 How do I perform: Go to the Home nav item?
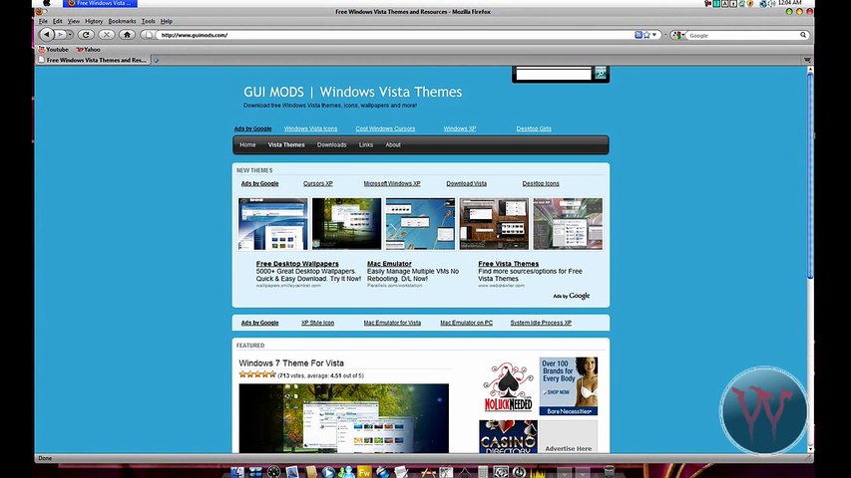point(247,144)
